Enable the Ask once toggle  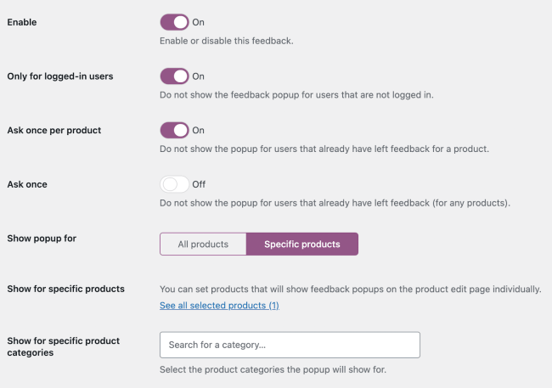click(174, 183)
